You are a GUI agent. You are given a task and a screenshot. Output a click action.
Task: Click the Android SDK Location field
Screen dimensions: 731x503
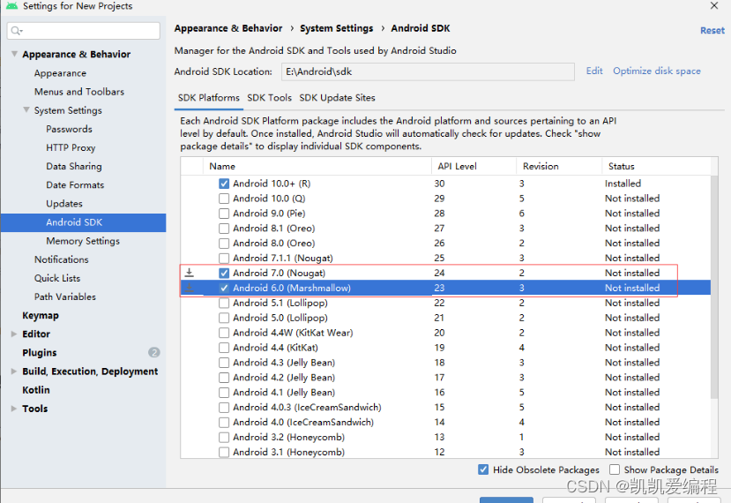(x=428, y=71)
